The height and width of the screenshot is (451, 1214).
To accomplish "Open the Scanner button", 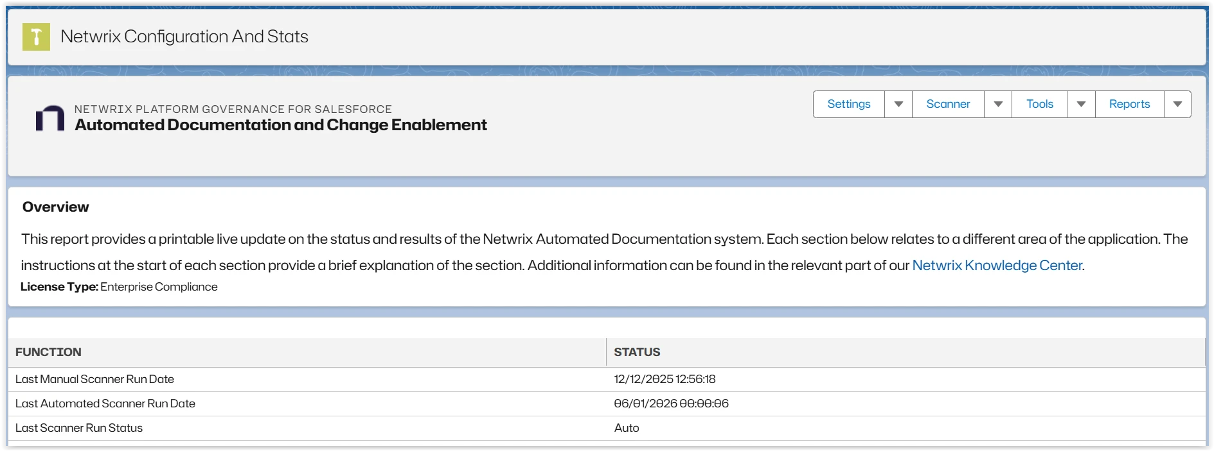I will 948,104.
